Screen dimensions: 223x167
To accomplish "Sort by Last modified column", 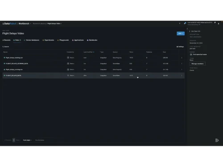I will (89, 52).
